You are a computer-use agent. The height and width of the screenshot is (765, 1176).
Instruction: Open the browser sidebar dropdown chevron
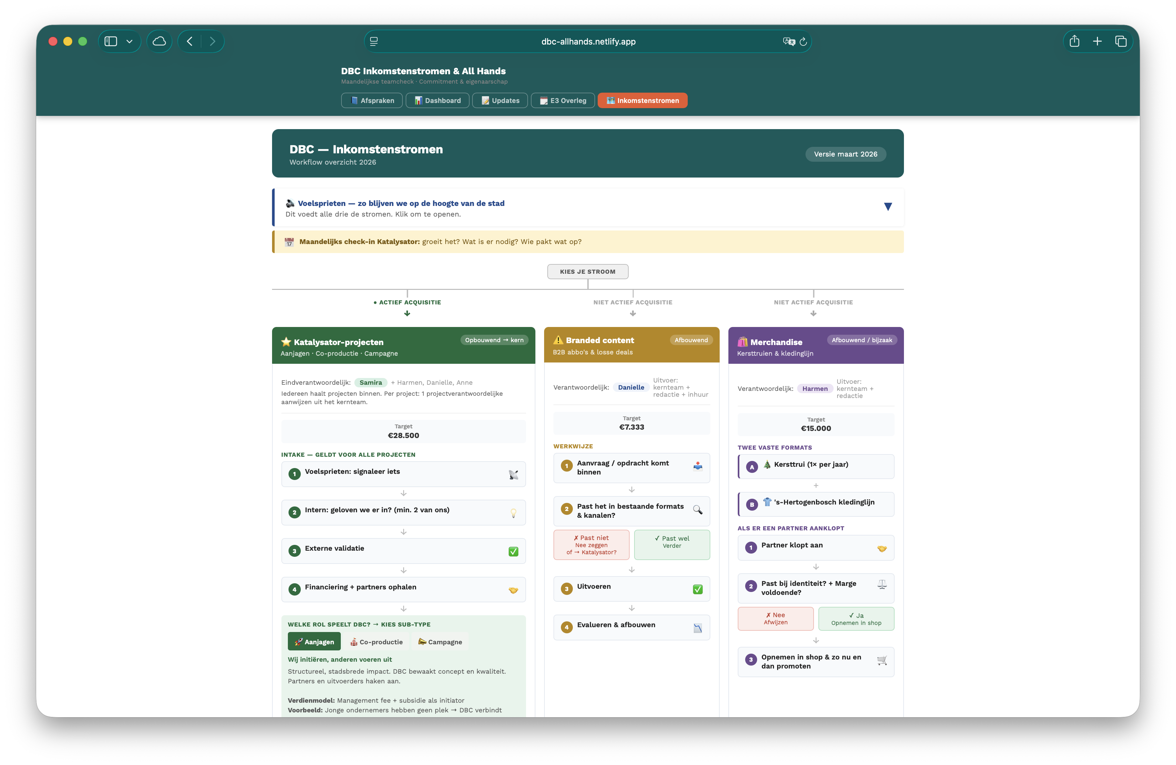click(130, 42)
